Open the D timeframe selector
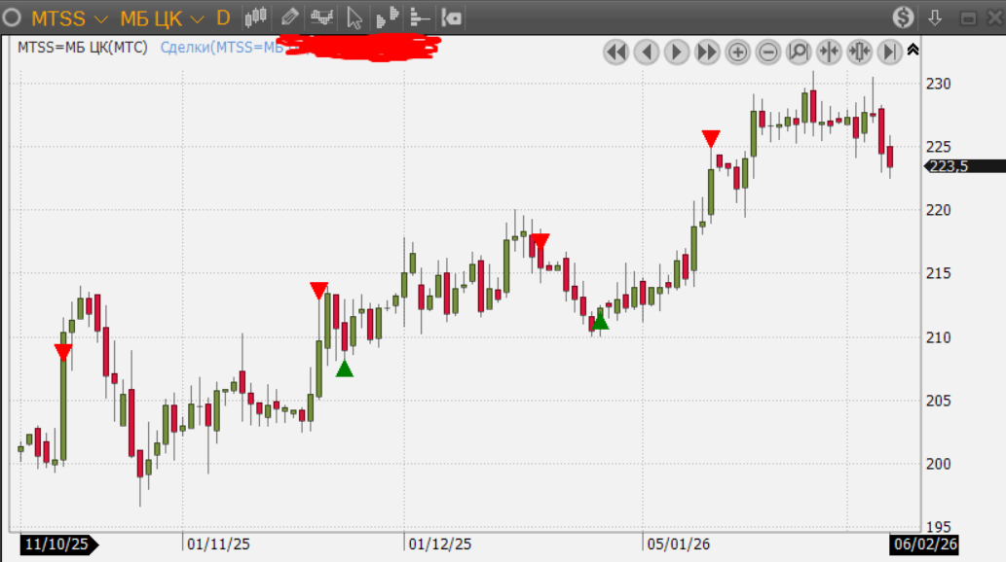Screen dimensions: 1006x562 223,18
